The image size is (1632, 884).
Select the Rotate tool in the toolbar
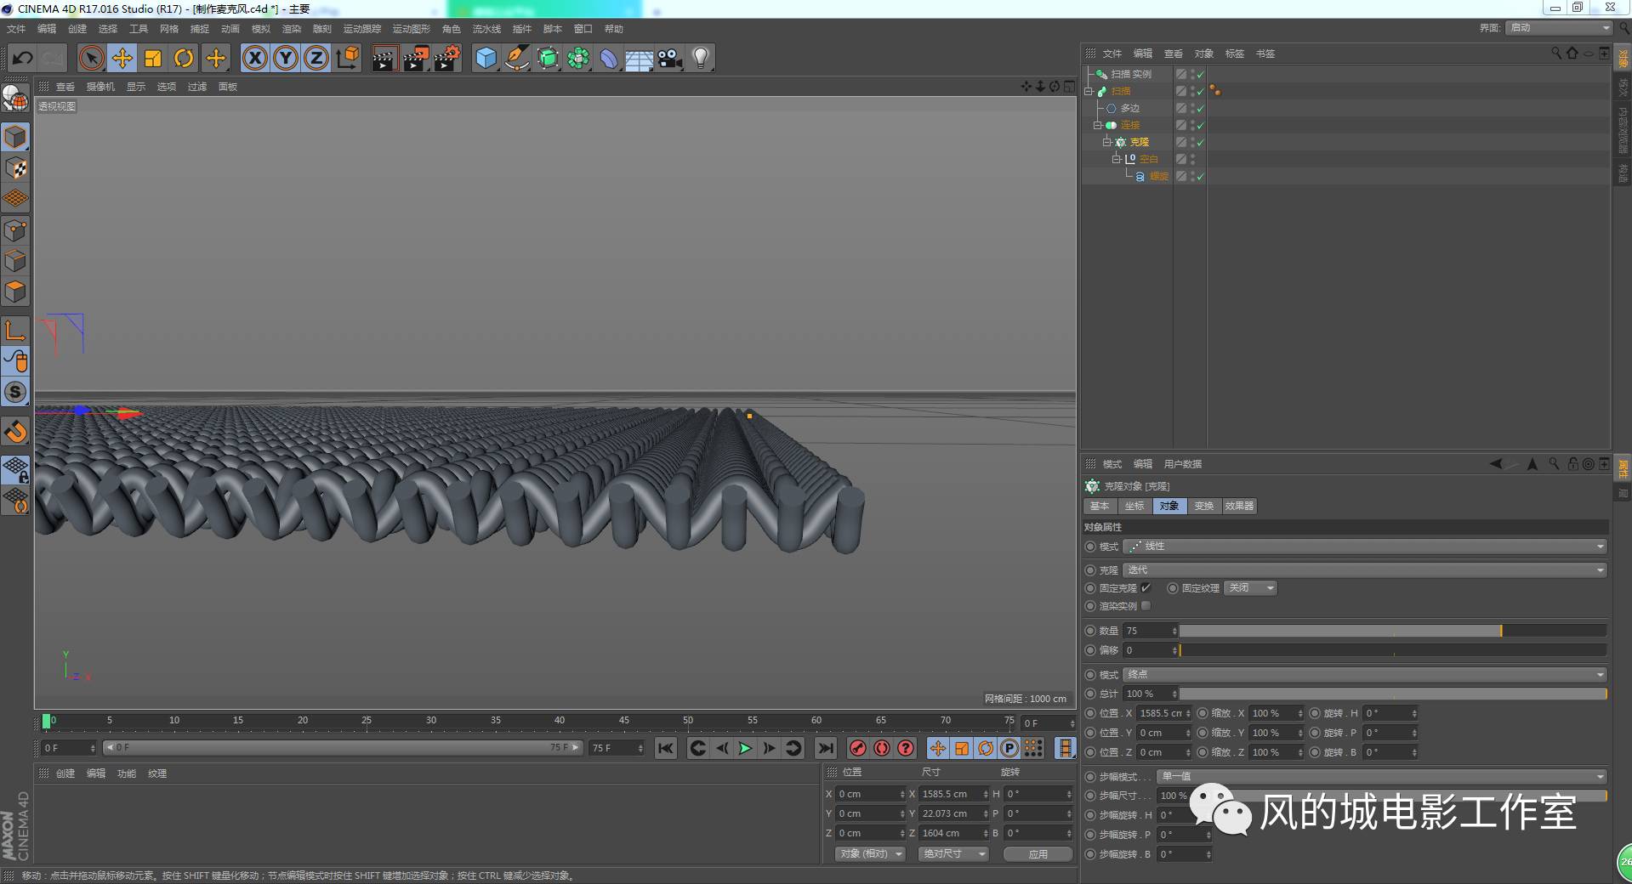(x=184, y=58)
